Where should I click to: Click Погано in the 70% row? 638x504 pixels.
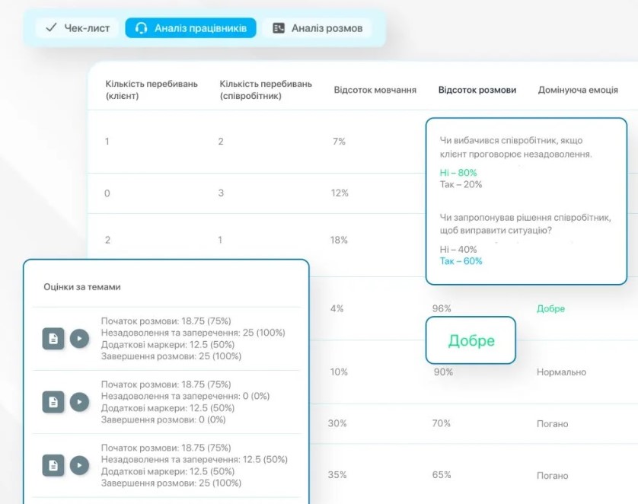pyautogui.click(x=552, y=423)
